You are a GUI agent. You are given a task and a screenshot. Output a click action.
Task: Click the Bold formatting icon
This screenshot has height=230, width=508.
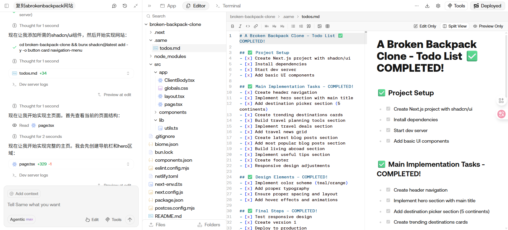232,26
